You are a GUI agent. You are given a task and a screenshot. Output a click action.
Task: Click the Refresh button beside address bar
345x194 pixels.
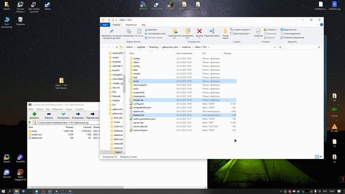[x=280, y=47]
